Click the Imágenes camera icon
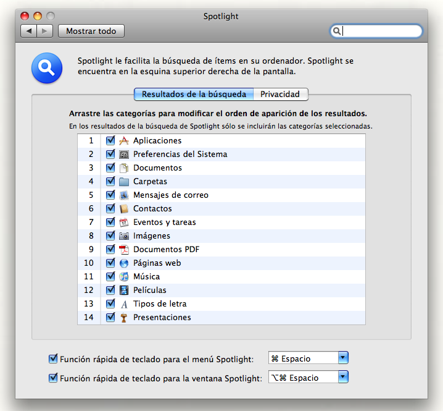The width and height of the screenshot is (443, 411). point(124,236)
